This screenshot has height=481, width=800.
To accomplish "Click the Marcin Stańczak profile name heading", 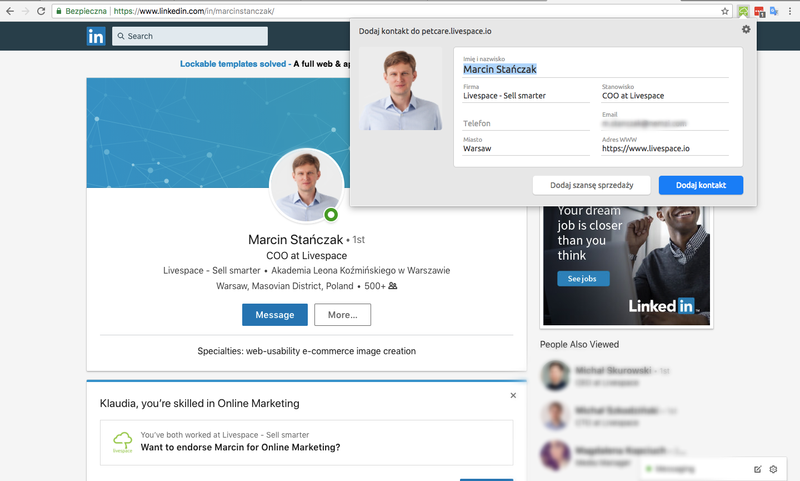I will [296, 240].
